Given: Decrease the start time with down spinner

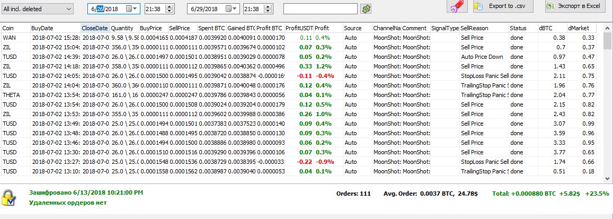Looking at the screenshot, I should [170, 11].
